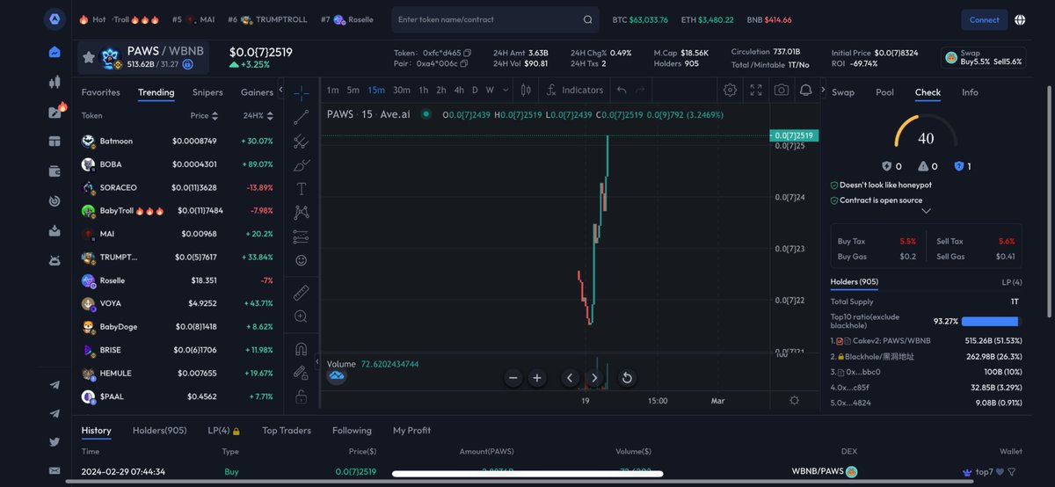
Task: Open chart settings gear
Action: point(730,90)
